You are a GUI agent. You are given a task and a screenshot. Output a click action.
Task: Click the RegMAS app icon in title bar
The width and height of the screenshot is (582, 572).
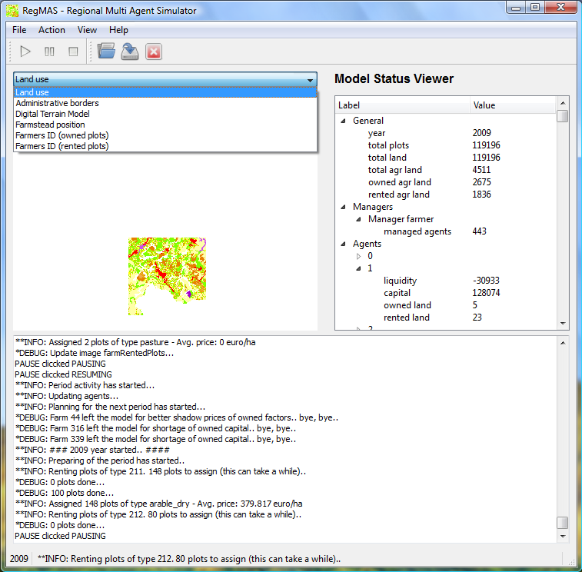(x=12, y=11)
